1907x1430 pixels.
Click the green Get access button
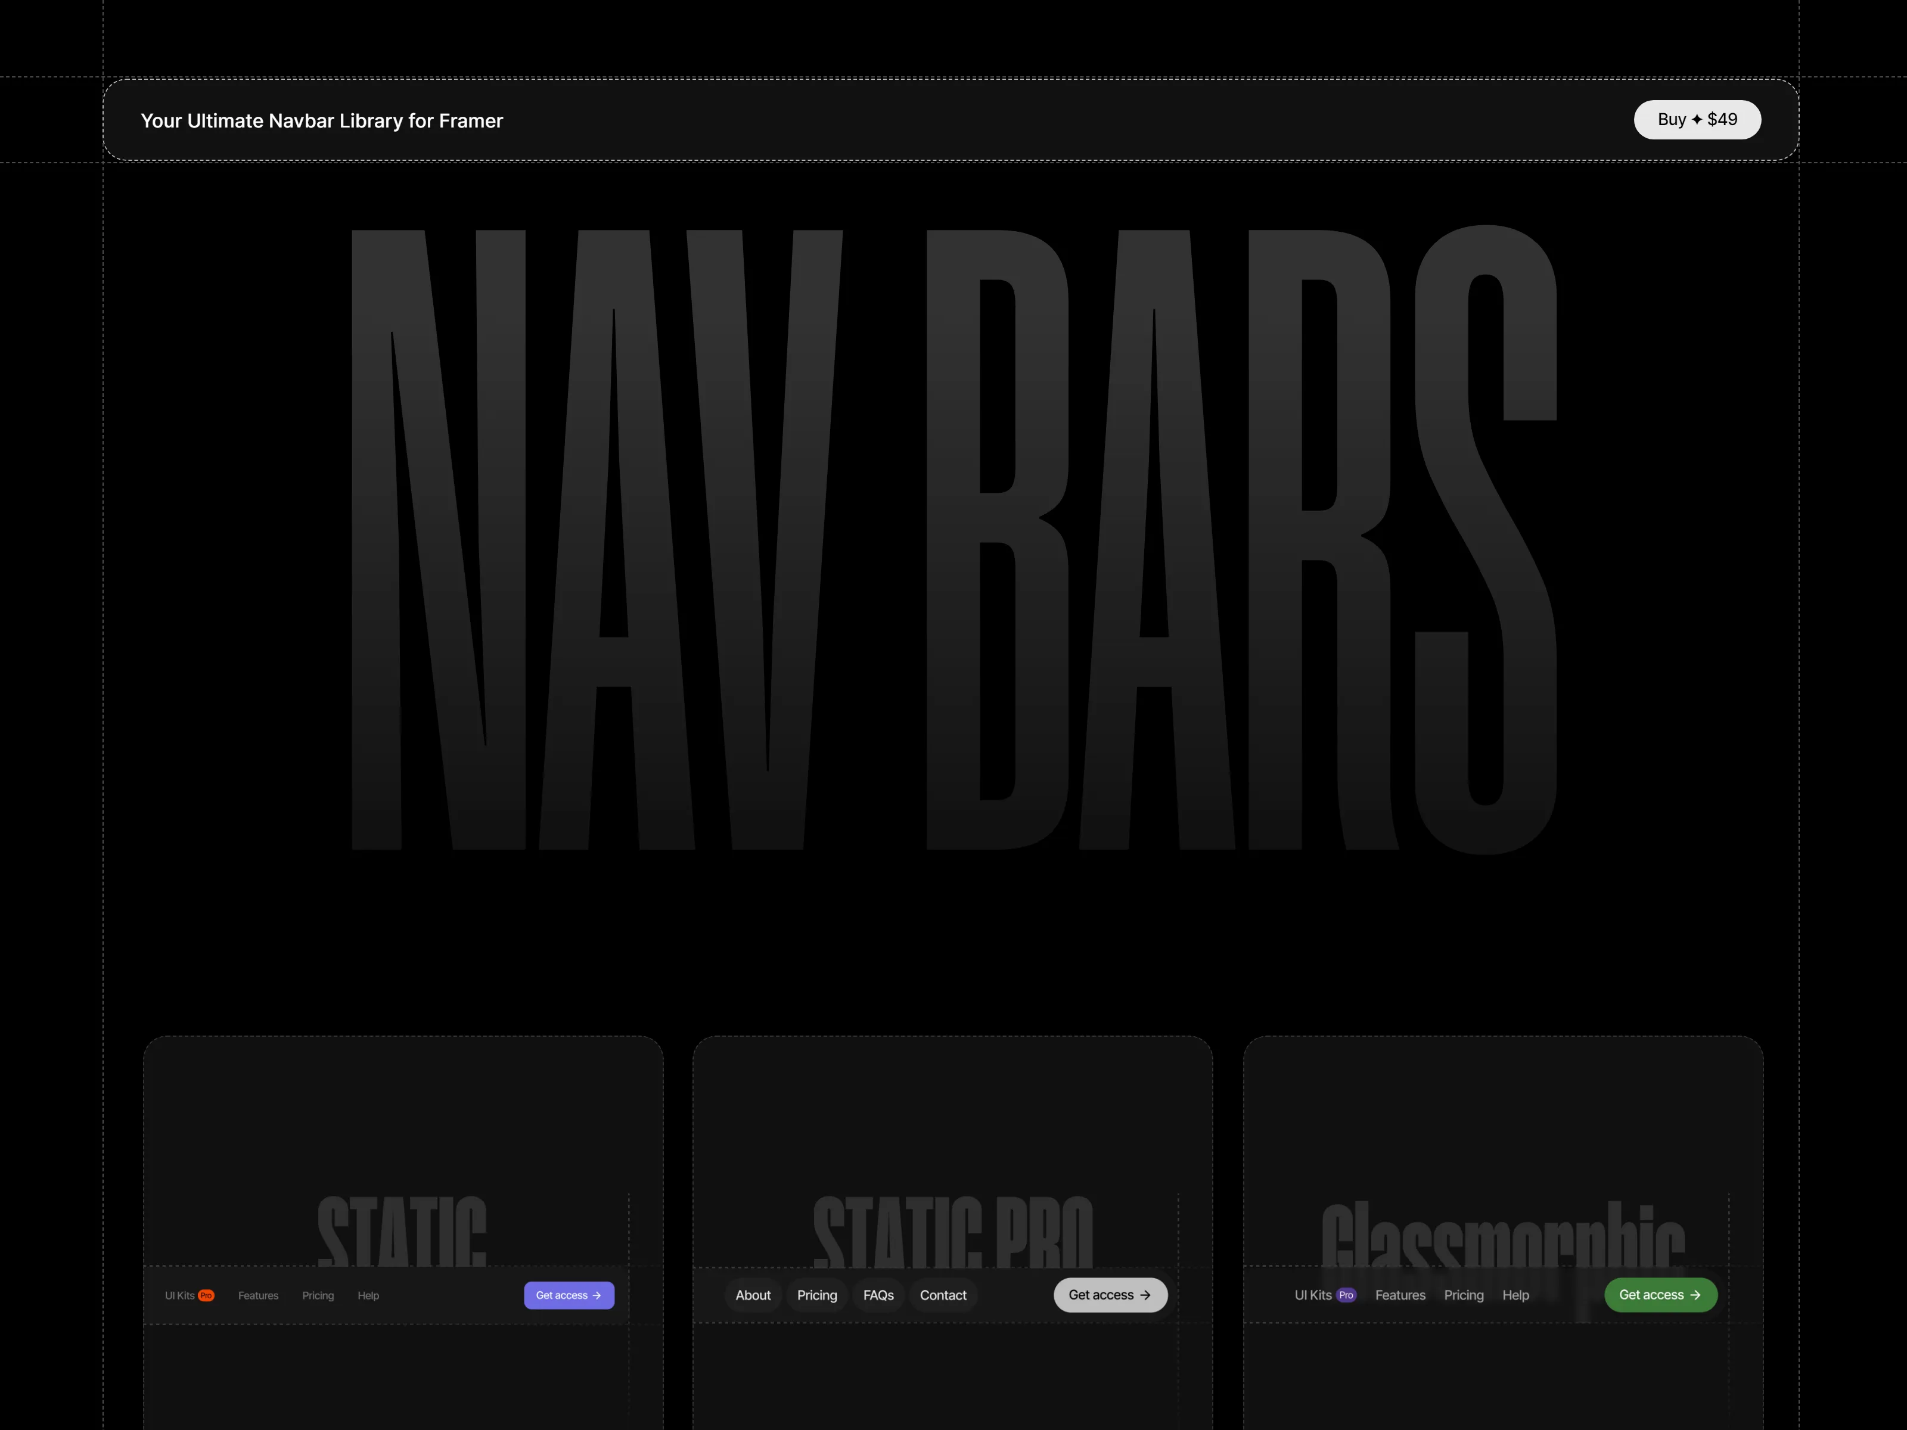tap(1660, 1295)
